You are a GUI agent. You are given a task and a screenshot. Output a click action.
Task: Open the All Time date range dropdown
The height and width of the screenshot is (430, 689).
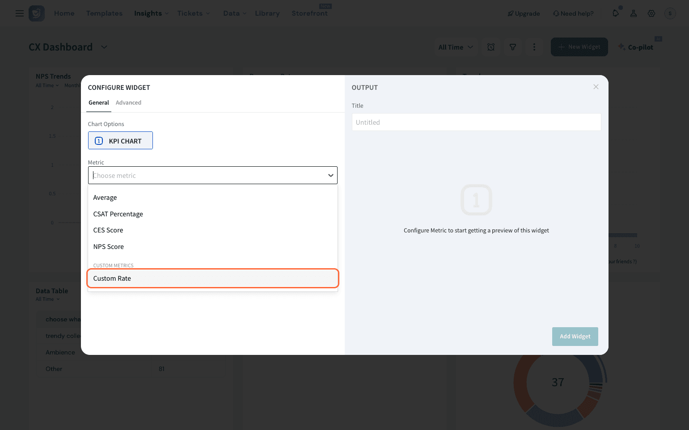pyautogui.click(x=455, y=47)
